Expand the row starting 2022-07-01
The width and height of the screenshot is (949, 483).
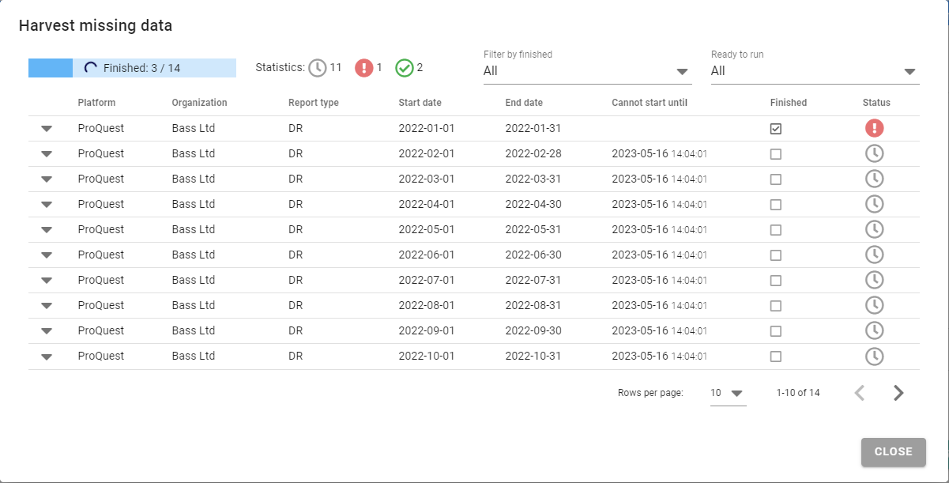(47, 281)
